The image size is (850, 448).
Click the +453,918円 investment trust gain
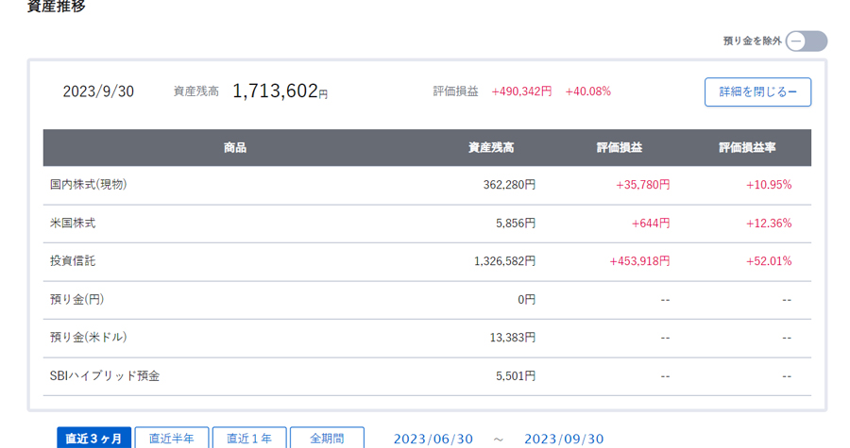point(639,261)
